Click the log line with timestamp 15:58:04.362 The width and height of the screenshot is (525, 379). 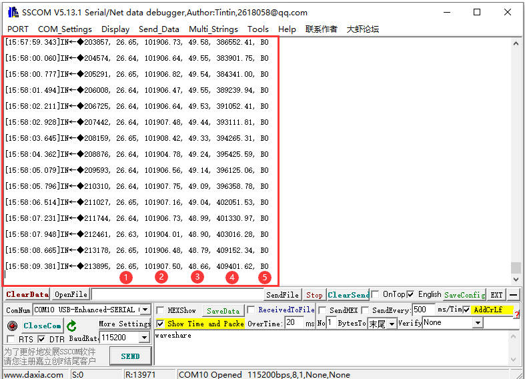pyautogui.click(x=137, y=154)
